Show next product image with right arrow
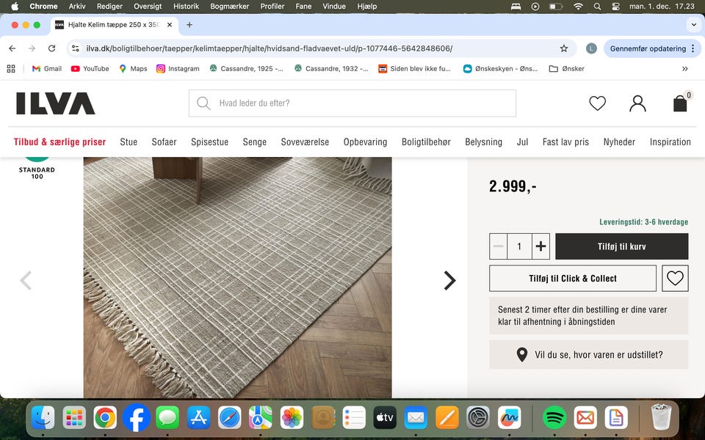 tap(449, 281)
